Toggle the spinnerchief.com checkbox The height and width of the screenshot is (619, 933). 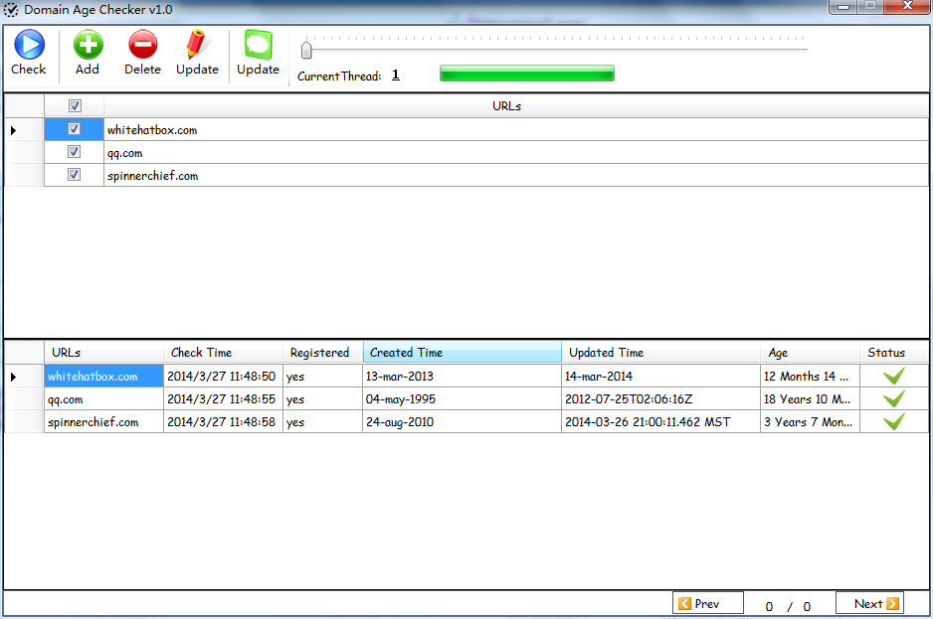(x=75, y=175)
